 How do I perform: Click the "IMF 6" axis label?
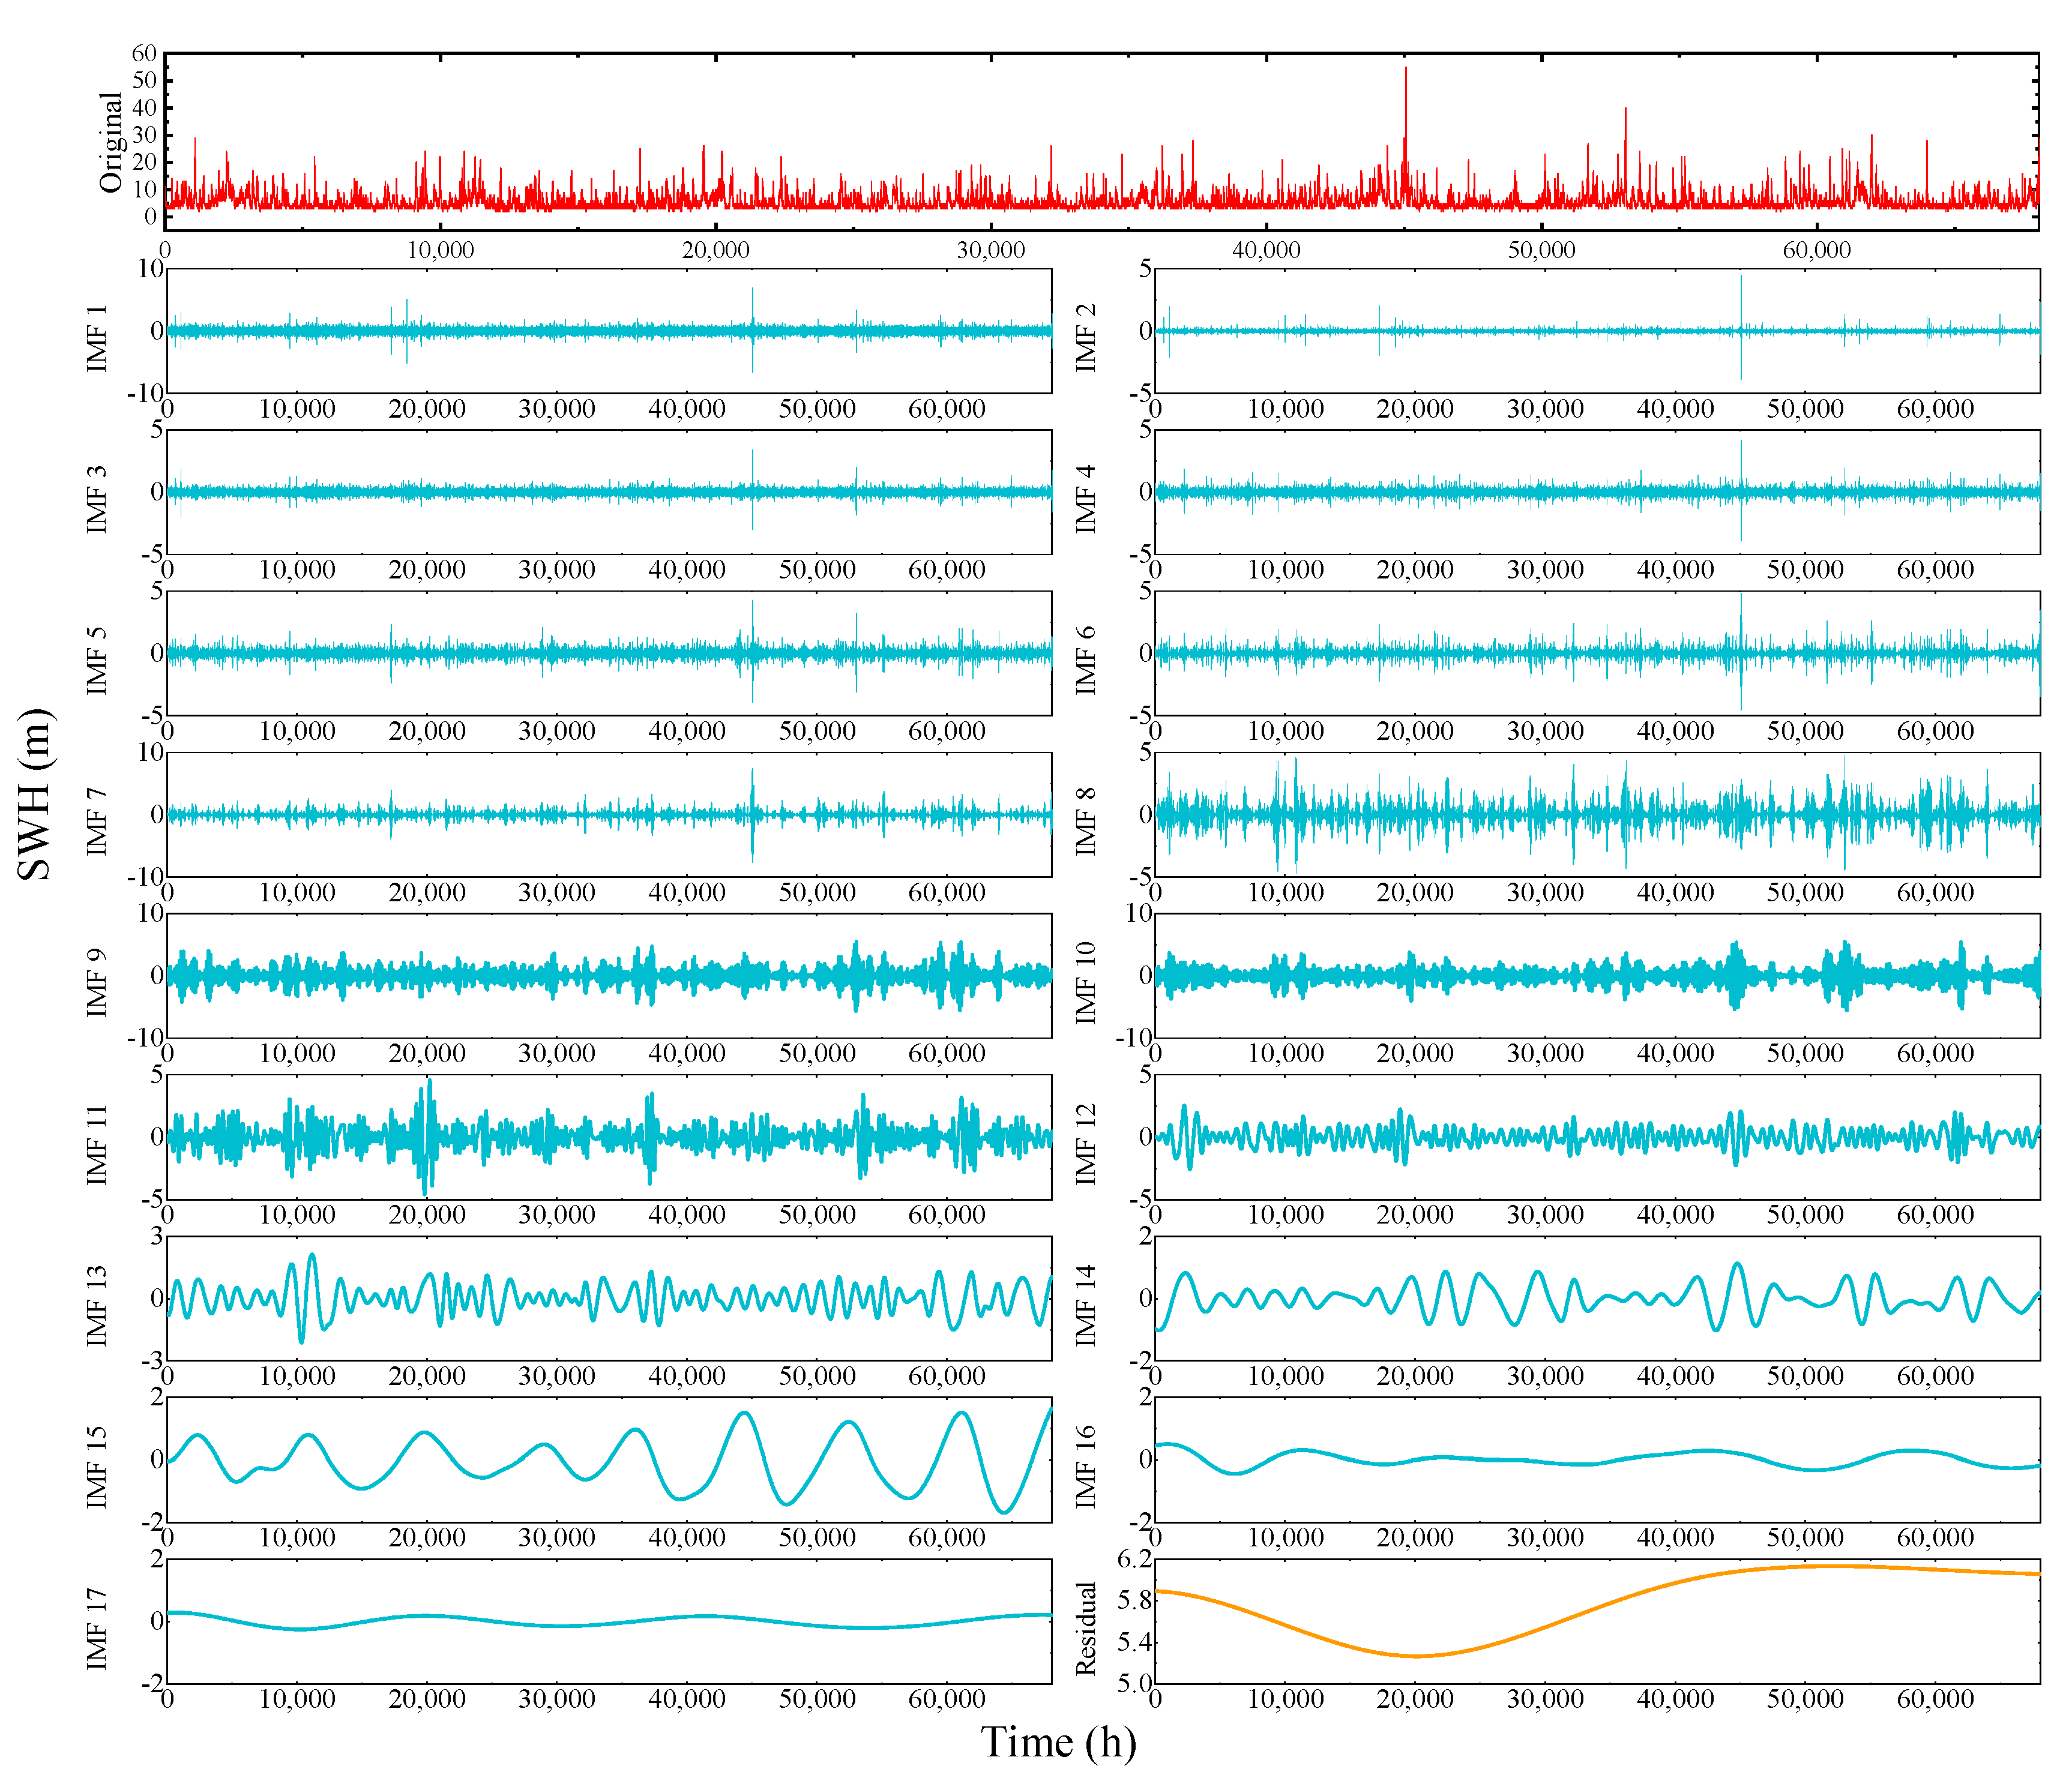[1086, 661]
